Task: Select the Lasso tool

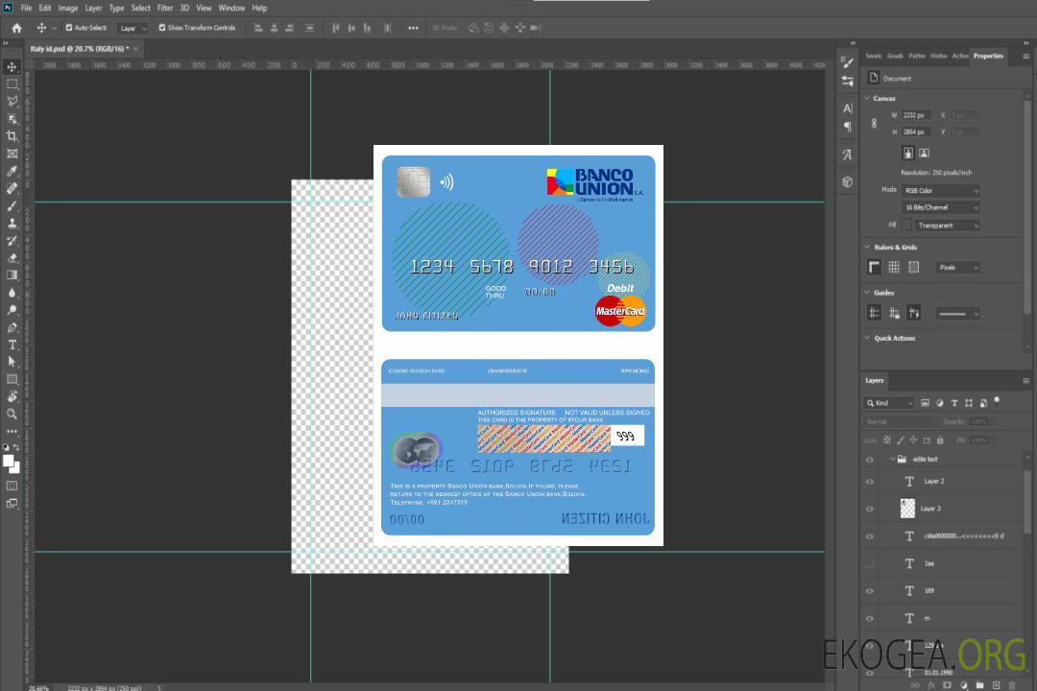Action: click(12, 101)
